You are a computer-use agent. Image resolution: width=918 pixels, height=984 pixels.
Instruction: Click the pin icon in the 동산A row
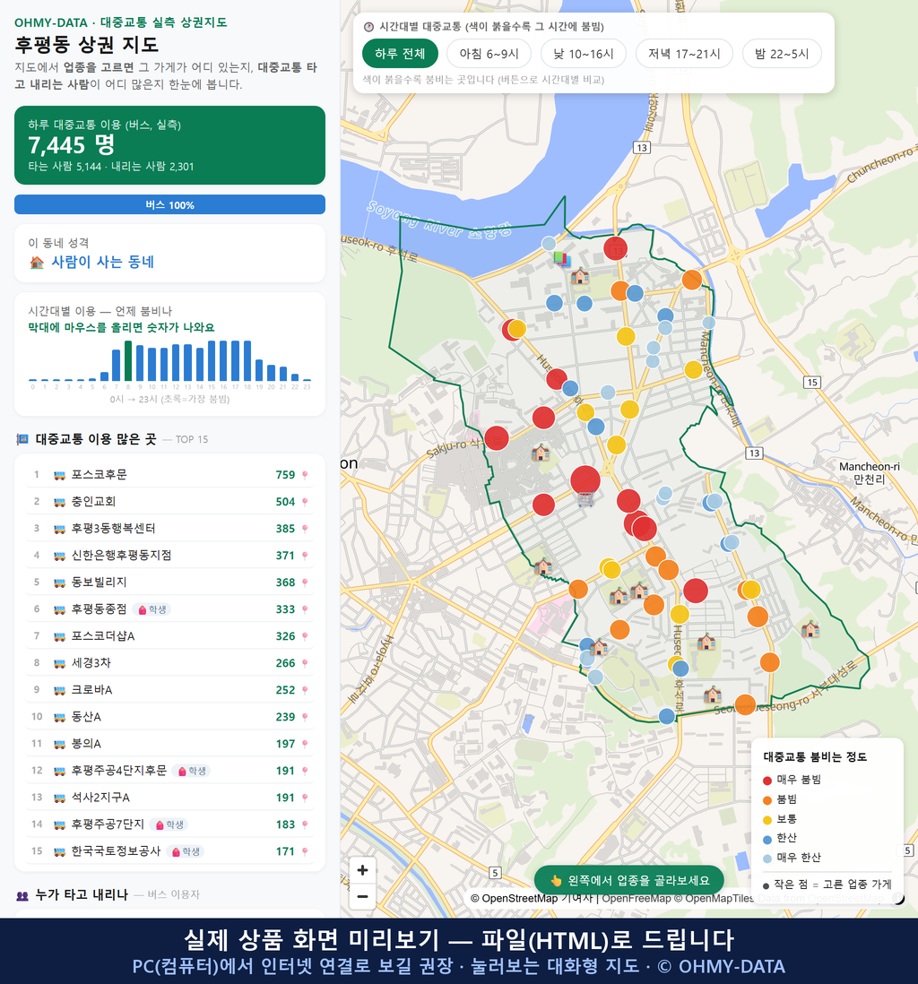click(305, 717)
